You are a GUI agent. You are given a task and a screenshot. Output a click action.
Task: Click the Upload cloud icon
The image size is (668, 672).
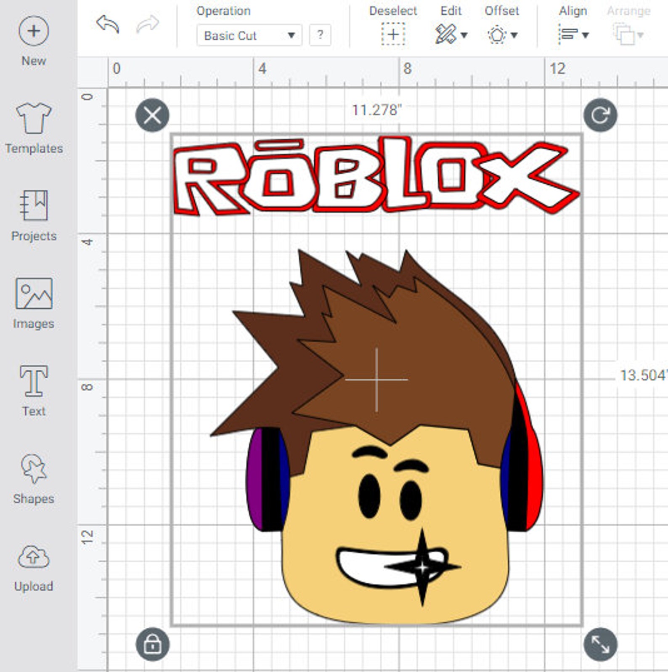click(x=34, y=556)
